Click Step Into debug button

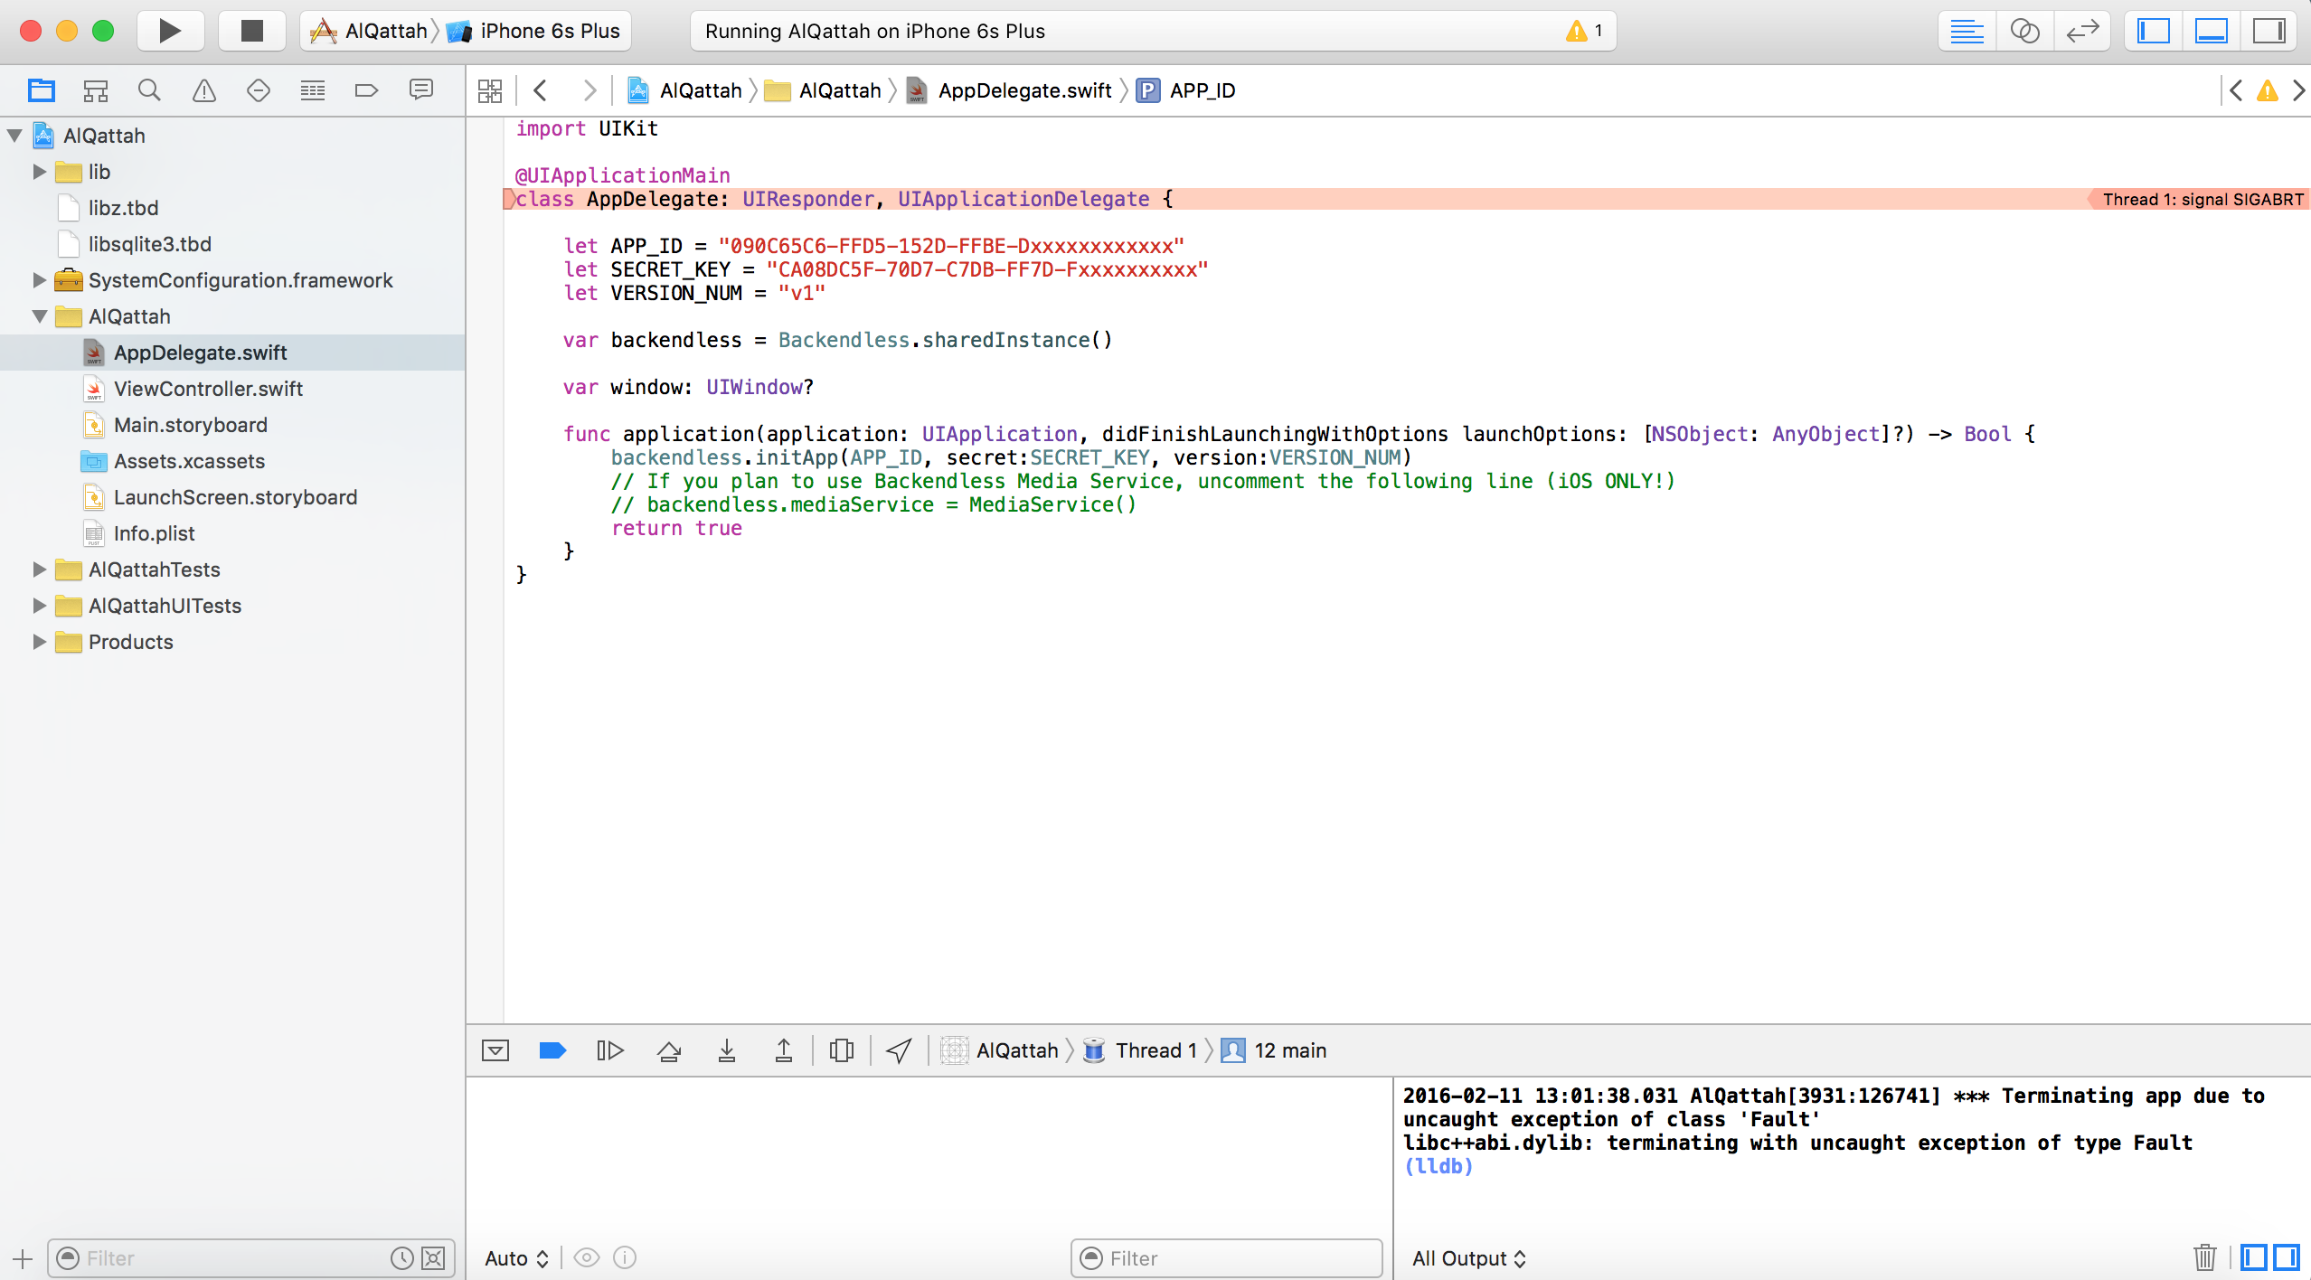(727, 1050)
